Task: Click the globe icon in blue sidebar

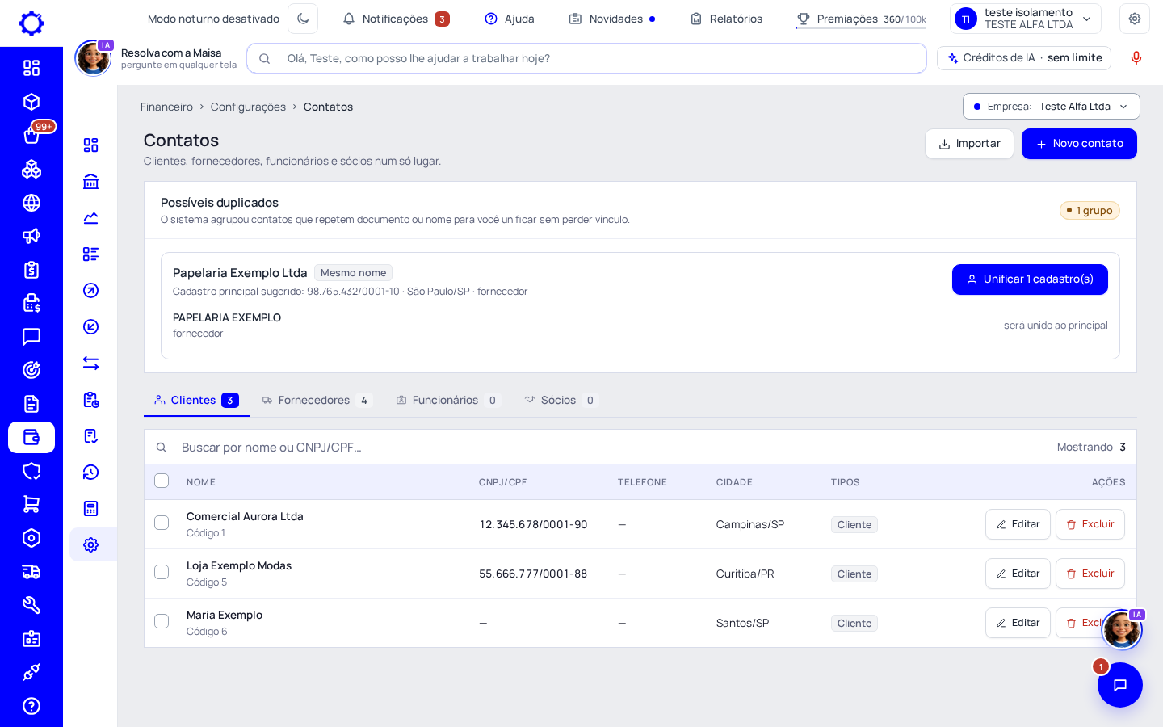Action: pyautogui.click(x=31, y=203)
